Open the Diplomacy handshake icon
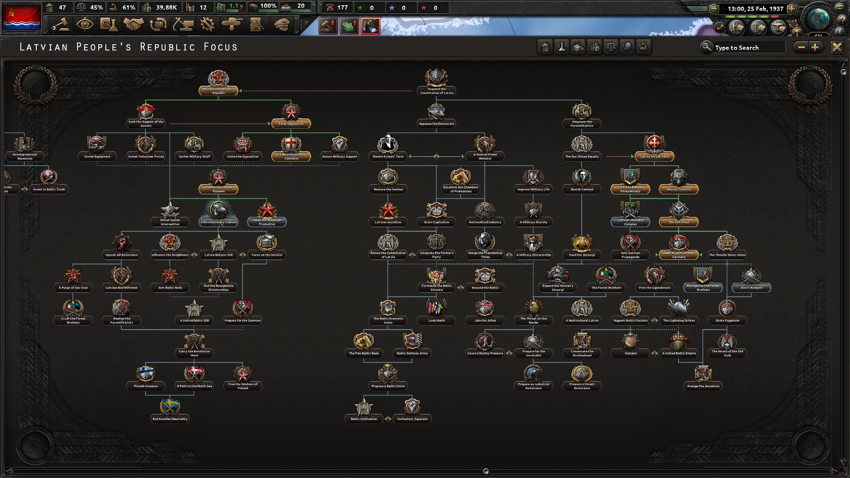The image size is (850, 478). [133, 24]
